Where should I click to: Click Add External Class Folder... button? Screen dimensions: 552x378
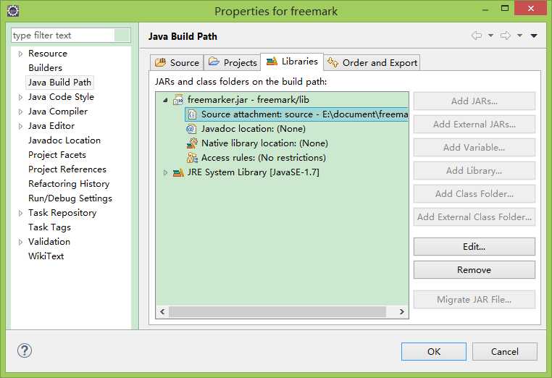474,217
